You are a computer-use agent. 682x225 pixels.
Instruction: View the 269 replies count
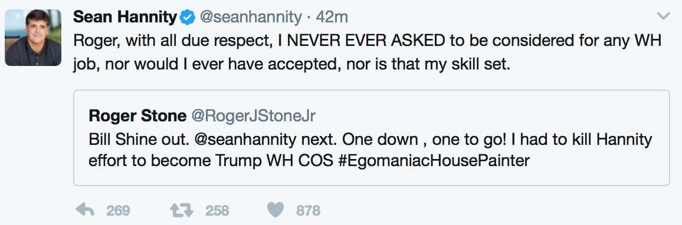pos(118,211)
